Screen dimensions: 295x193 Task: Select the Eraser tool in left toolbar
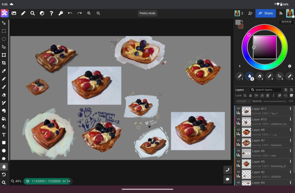click(x=4, y=95)
